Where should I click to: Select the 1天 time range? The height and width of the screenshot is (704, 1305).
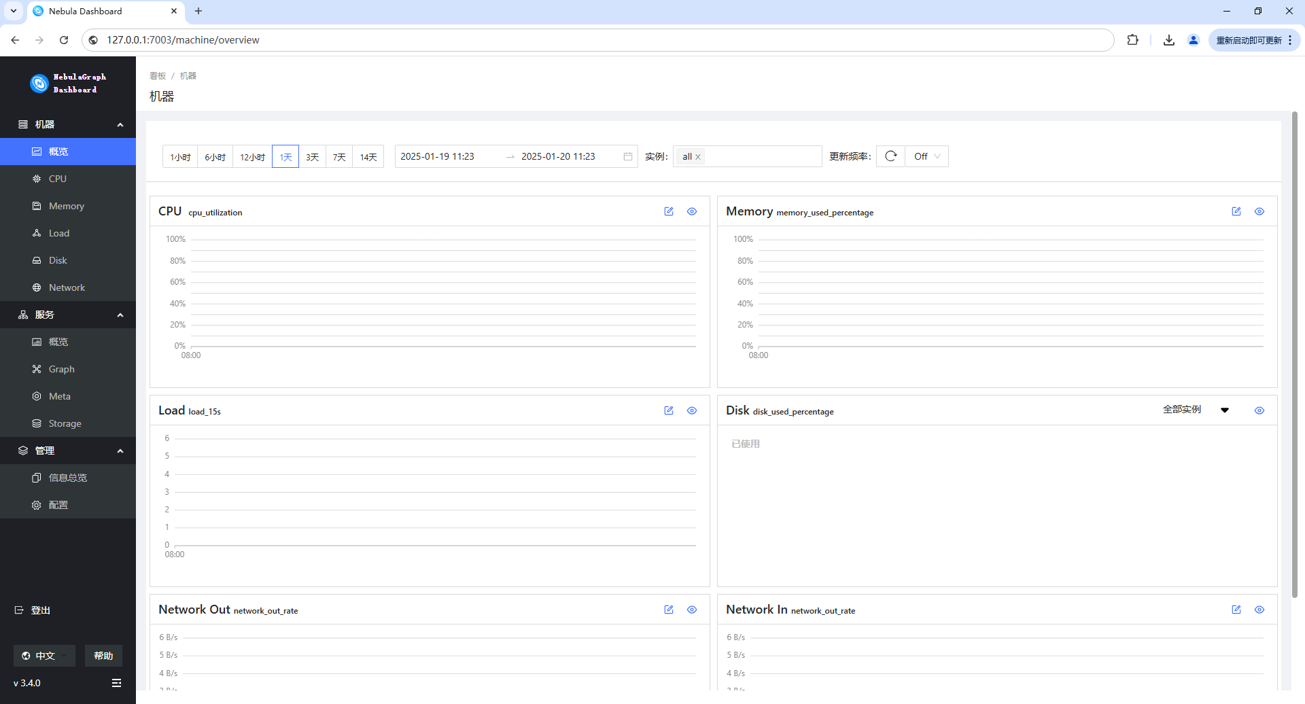tap(285, 157)
